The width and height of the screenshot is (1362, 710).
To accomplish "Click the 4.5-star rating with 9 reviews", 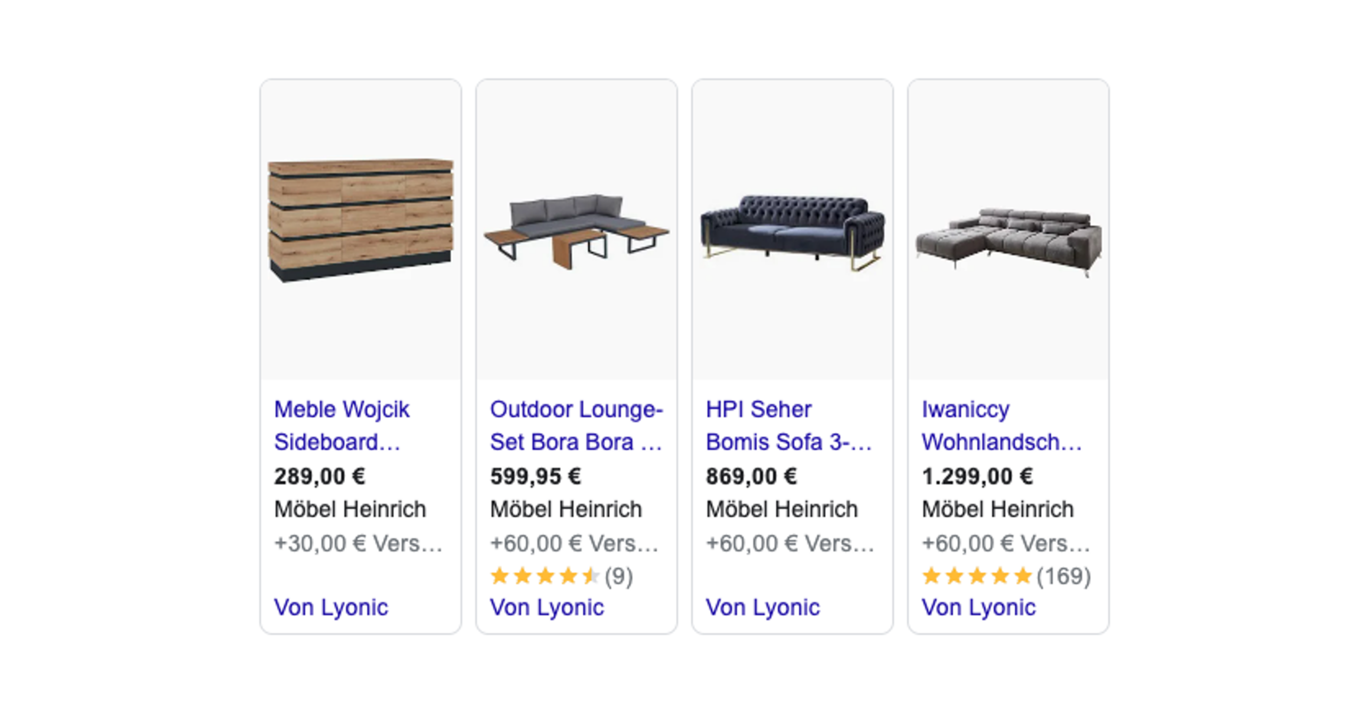I will [x=561, y=576].
